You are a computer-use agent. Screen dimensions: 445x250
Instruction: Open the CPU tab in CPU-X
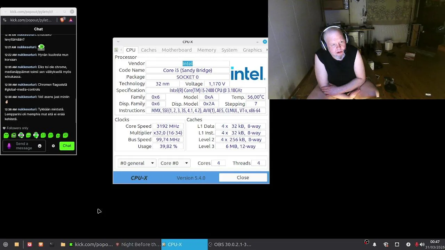pos(131,50)
